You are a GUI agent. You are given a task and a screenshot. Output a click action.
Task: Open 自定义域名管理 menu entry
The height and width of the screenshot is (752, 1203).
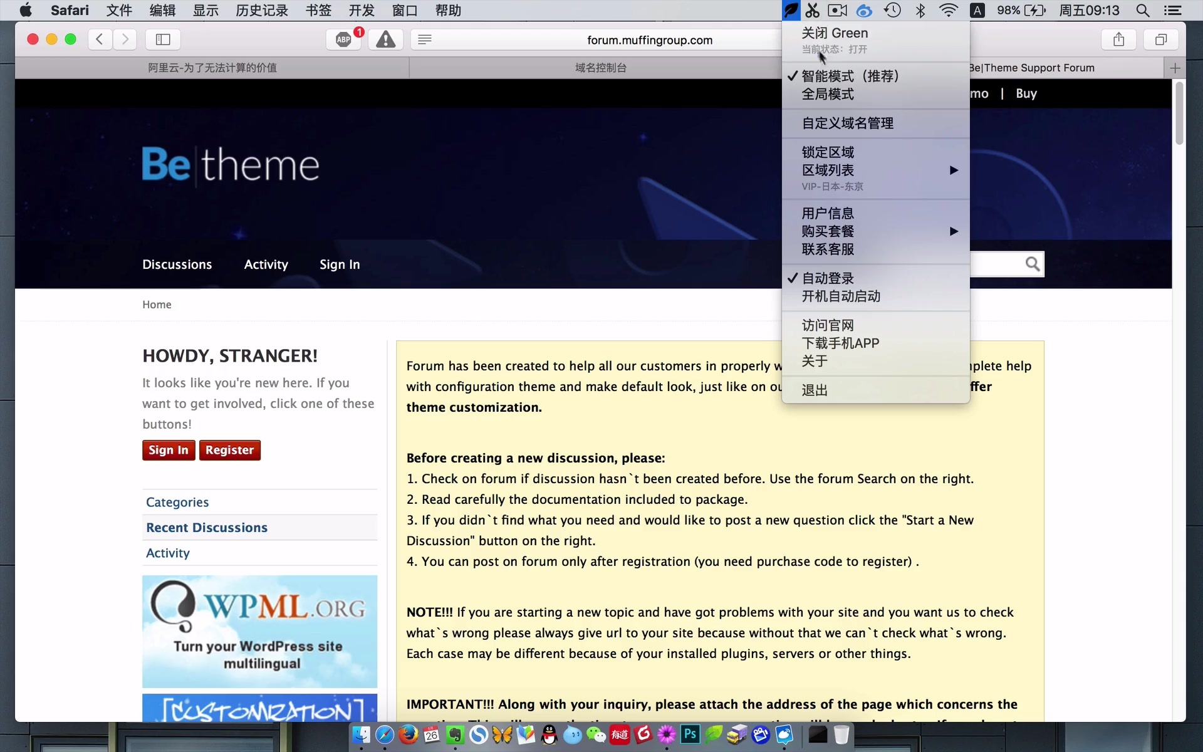coord(875,123)
